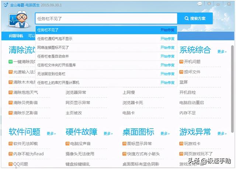The height and width of the screenshot is (169, 236).
Task: Open the 清除泡泡天气 fix
Action: point(25,92)
